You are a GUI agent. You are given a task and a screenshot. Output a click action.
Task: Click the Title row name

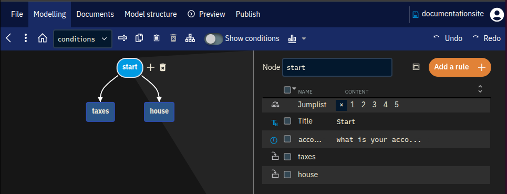305,121
